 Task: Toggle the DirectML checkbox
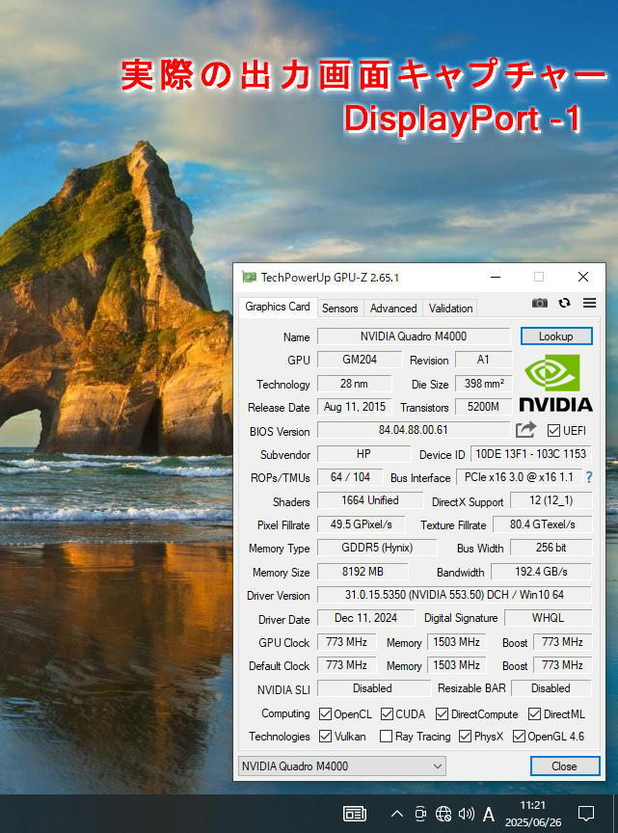coord(534,714)
